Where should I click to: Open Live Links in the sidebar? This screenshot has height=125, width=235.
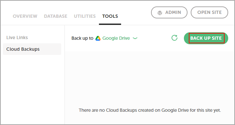(x=17, y=37)
